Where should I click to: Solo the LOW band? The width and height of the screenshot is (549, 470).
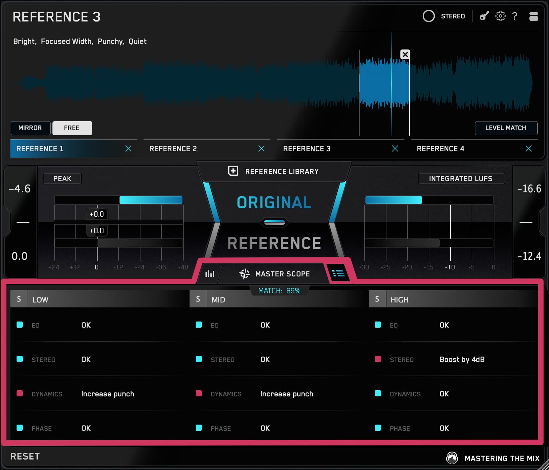(x=19, y=299)
